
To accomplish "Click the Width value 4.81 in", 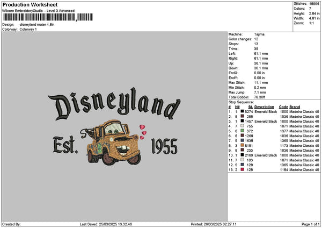I will point(314,18).
